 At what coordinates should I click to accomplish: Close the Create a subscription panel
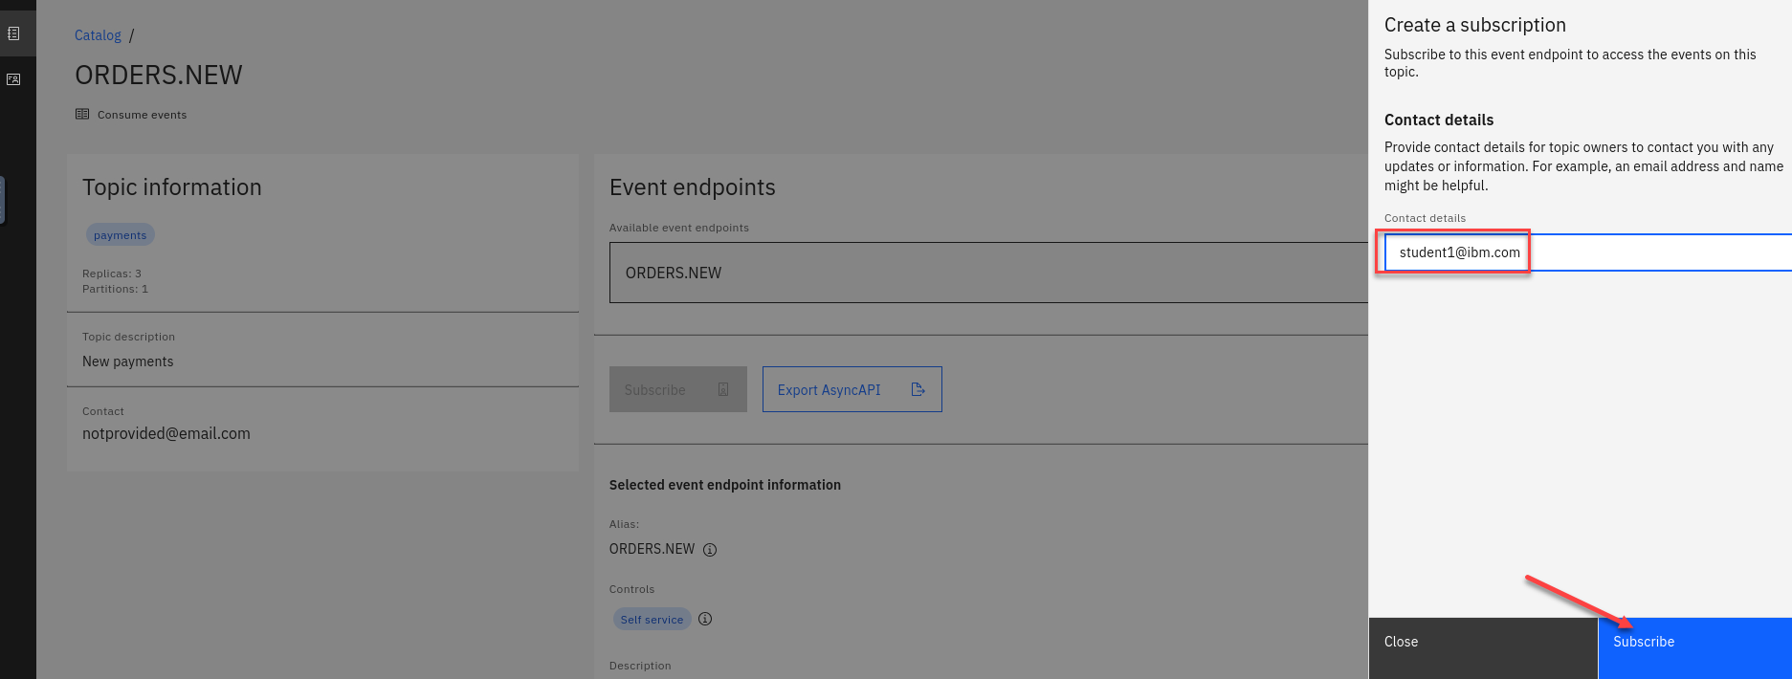[1482, 642]
